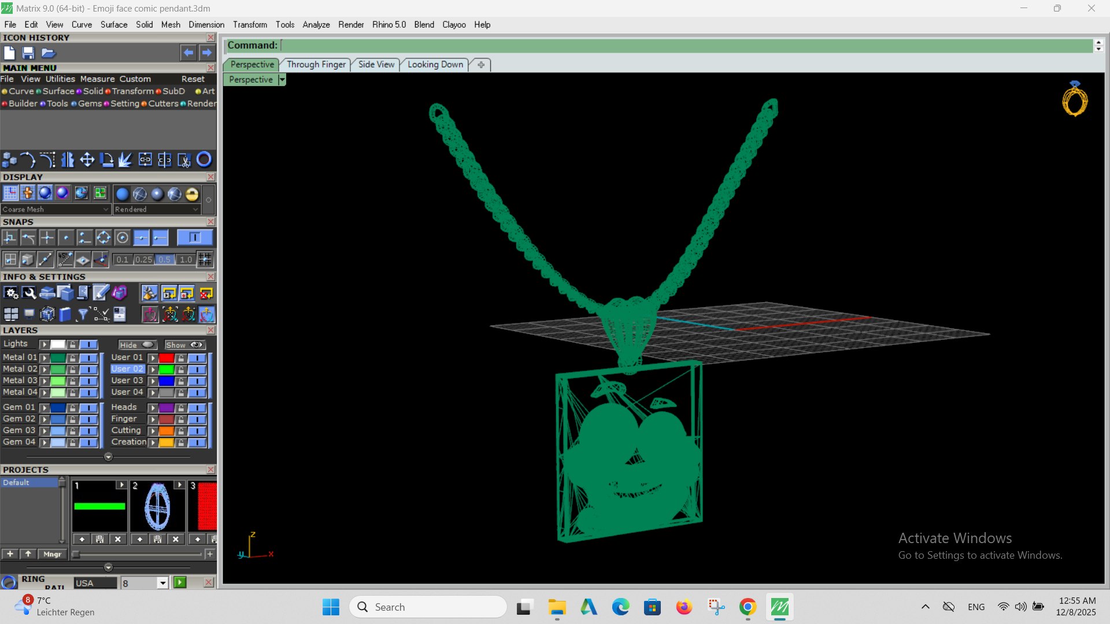Viewport: 1110px width, 624px height.
Task: Toggle the Center circle object snap
Action: [x=123, y=237]
